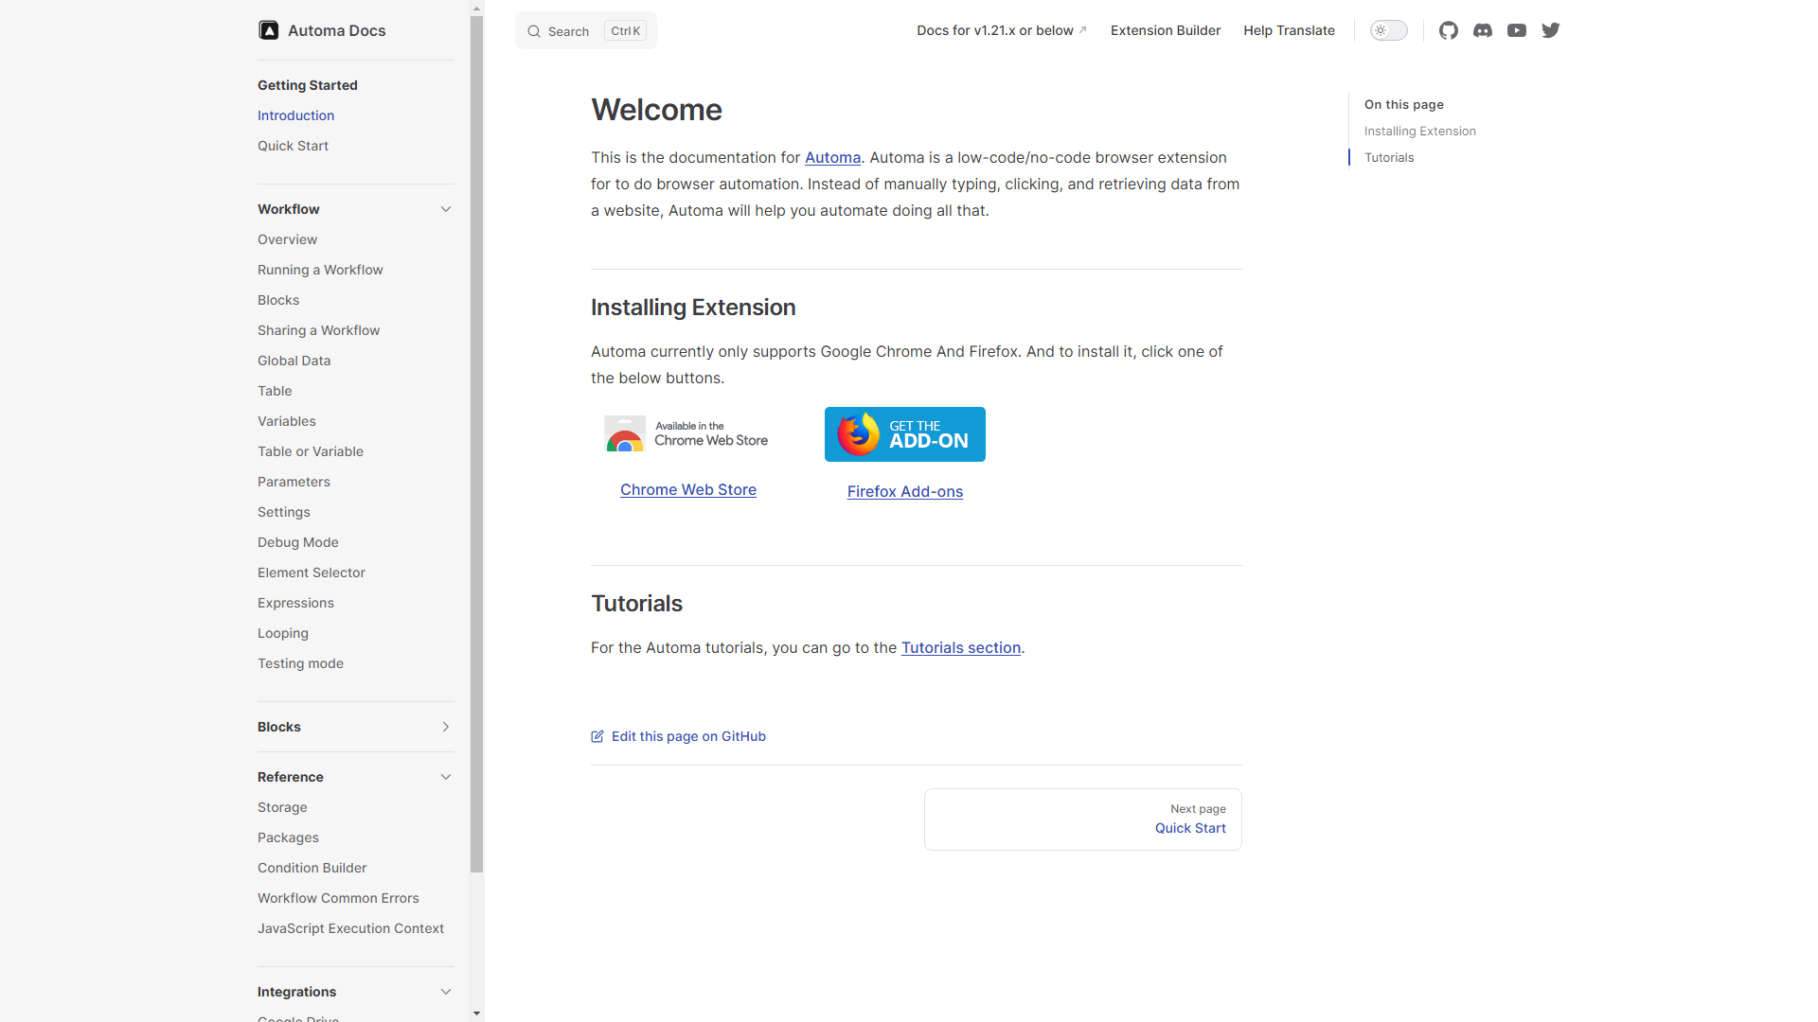Open the Storage reference page
The image size is (1818, 1022).
tap(282, 807)
